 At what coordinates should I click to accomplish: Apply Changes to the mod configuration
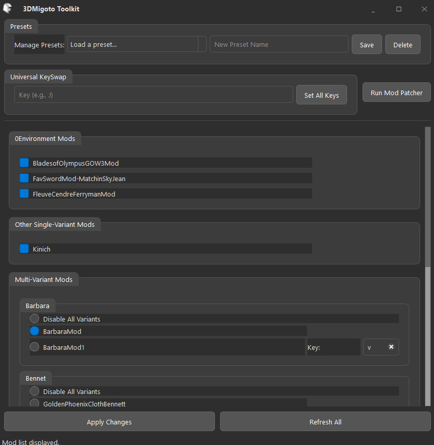tap(109, 421)
